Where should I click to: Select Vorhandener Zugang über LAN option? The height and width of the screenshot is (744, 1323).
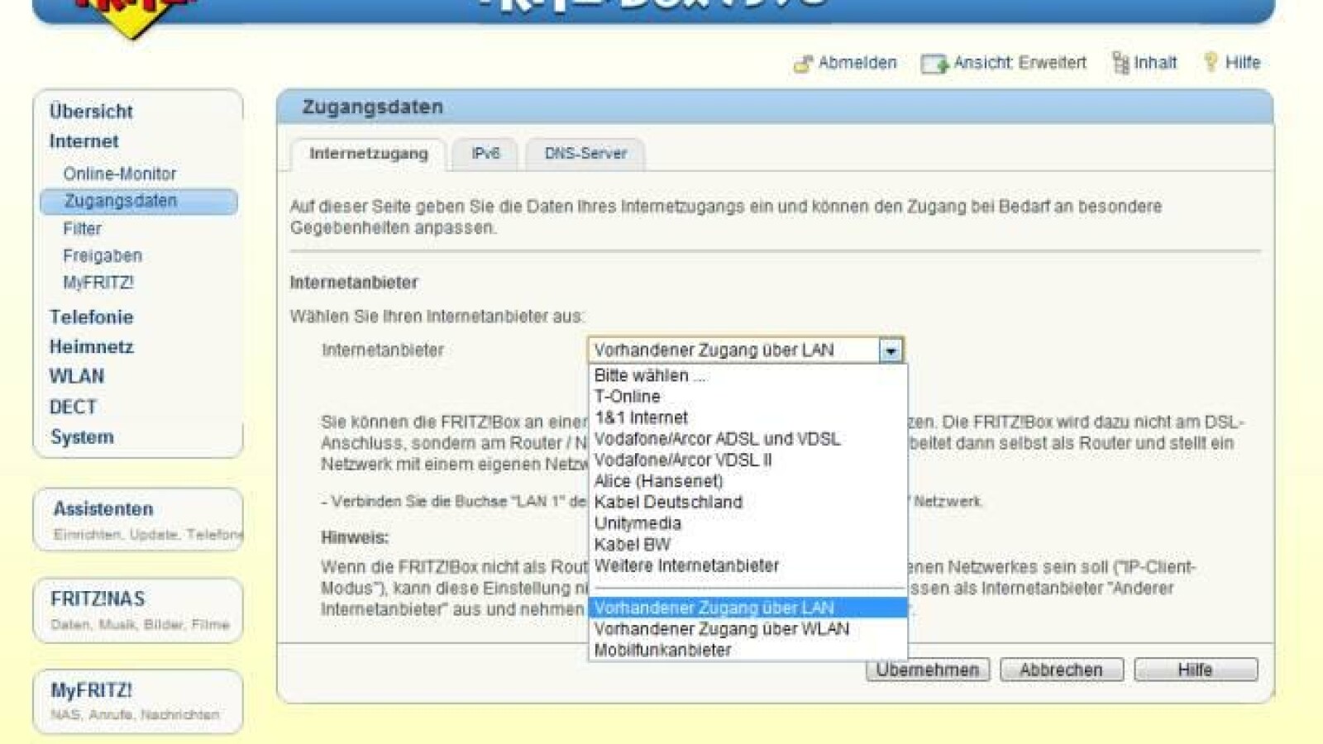tap(747, 608)
